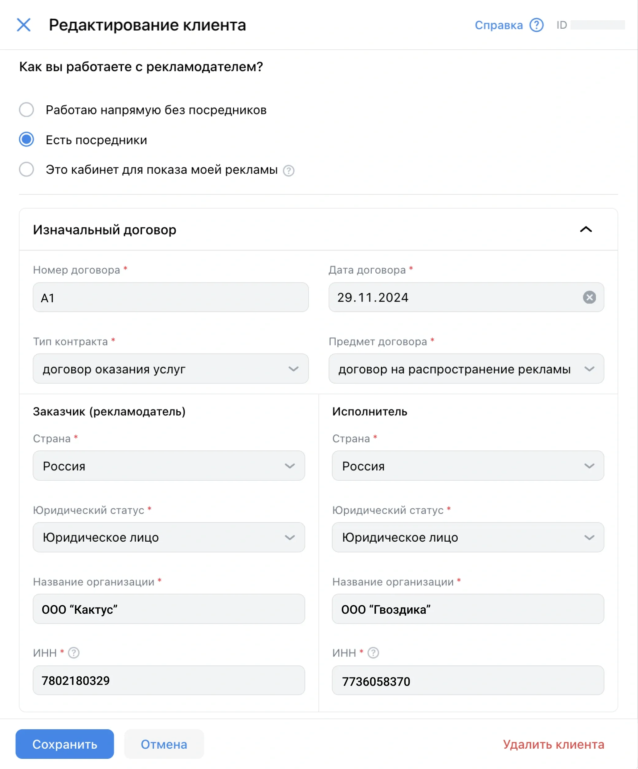Click the Отмена button
Viewport: 638px width, 769px height.
pos(164,744)
